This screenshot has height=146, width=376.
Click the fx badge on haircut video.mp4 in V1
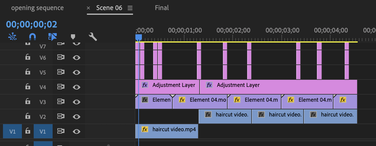[145, 129]
